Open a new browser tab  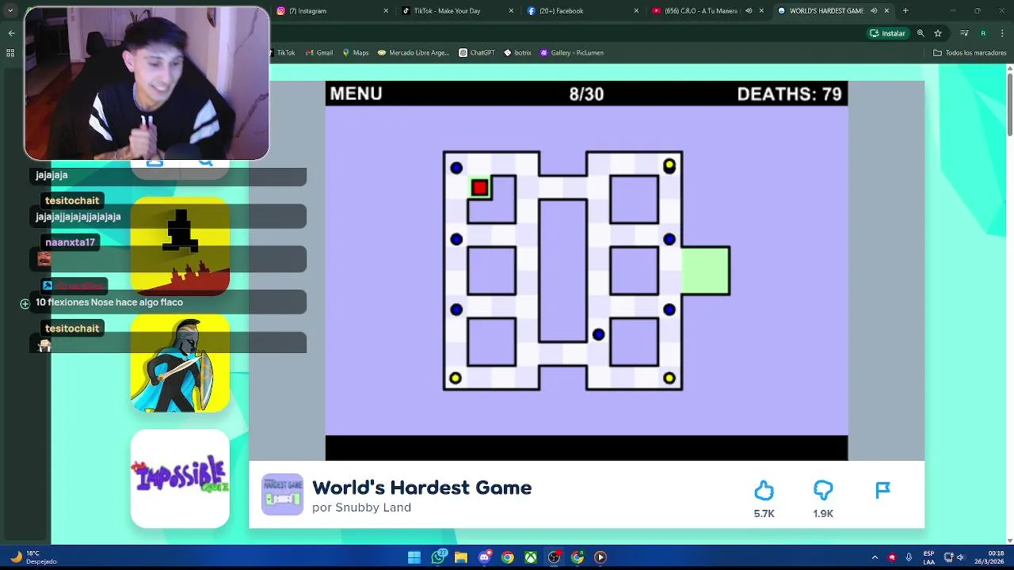click(905, 11)
